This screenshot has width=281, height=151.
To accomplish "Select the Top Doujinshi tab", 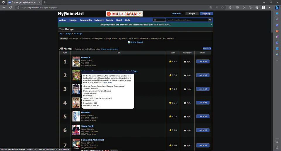I will click(97, 39).
